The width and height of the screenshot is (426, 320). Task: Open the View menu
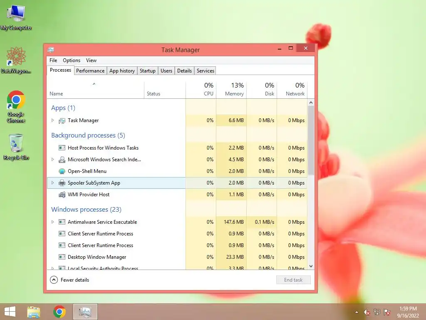click(91, 60)
